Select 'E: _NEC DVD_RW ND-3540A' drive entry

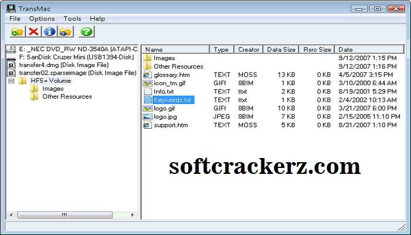tap(78, 49)
